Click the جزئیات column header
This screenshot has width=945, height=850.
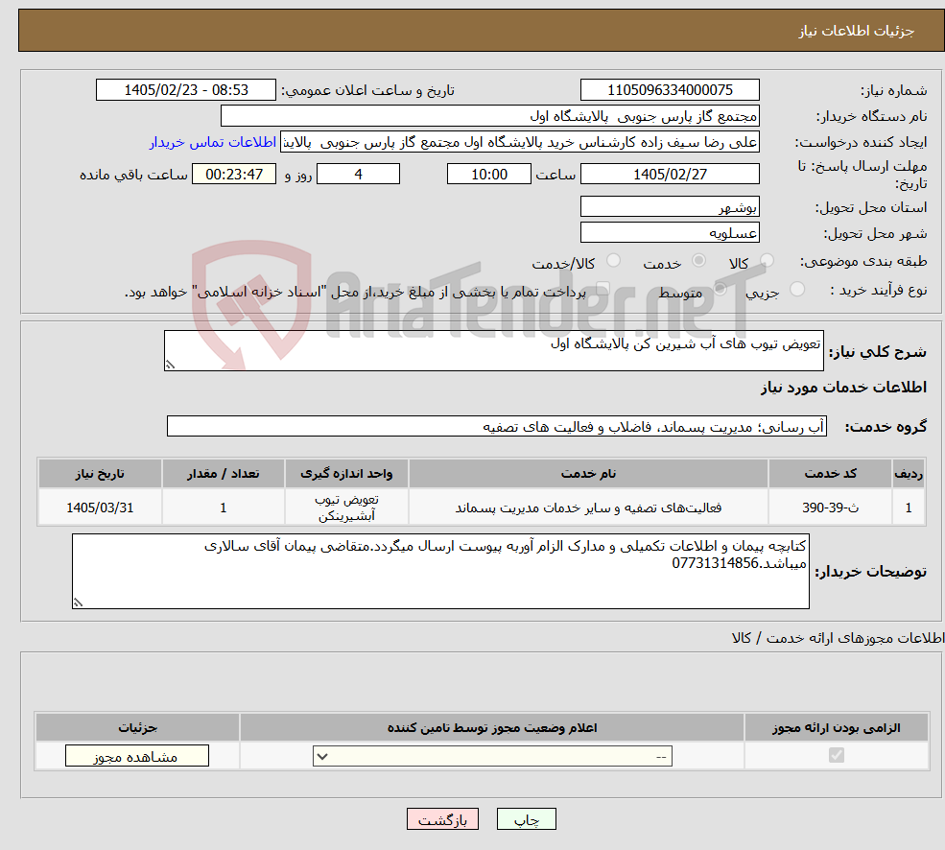click(137, 728)
